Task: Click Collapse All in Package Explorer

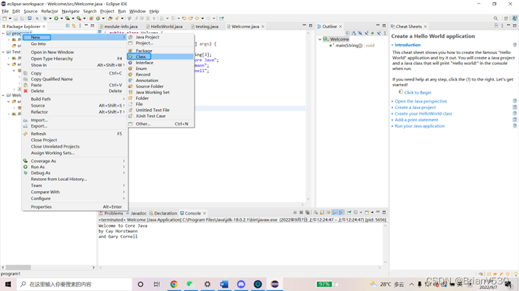Action: point(68,26)
